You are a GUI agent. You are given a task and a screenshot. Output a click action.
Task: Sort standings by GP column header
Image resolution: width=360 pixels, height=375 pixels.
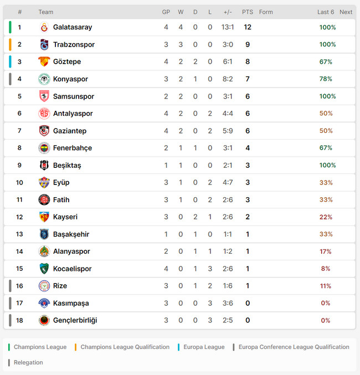tap(166, 12)
